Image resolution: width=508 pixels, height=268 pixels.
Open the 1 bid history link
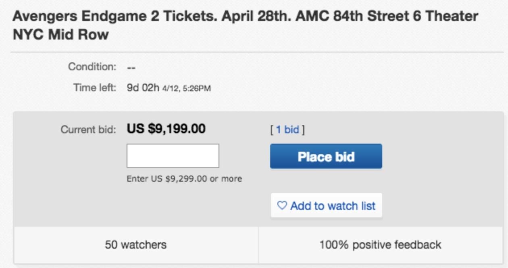(x=287, y=130)
